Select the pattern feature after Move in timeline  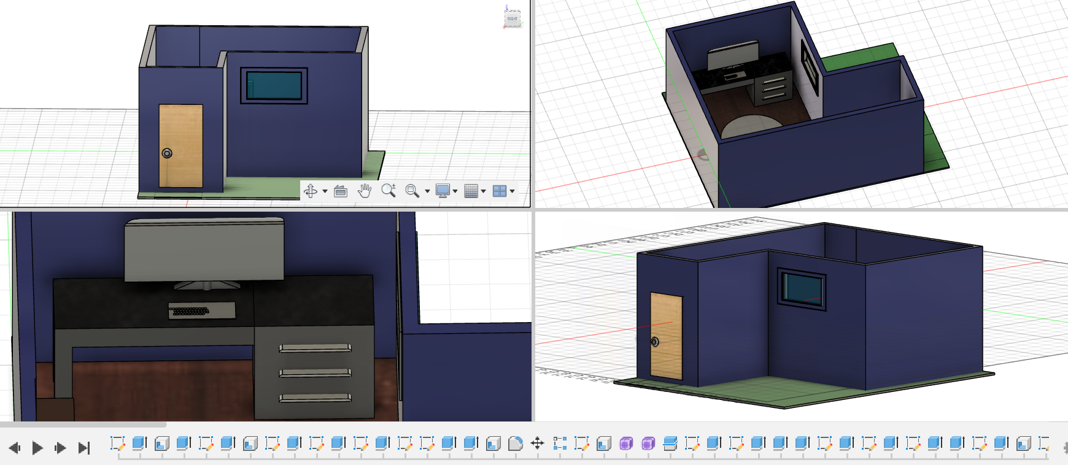tap(559, 443)
